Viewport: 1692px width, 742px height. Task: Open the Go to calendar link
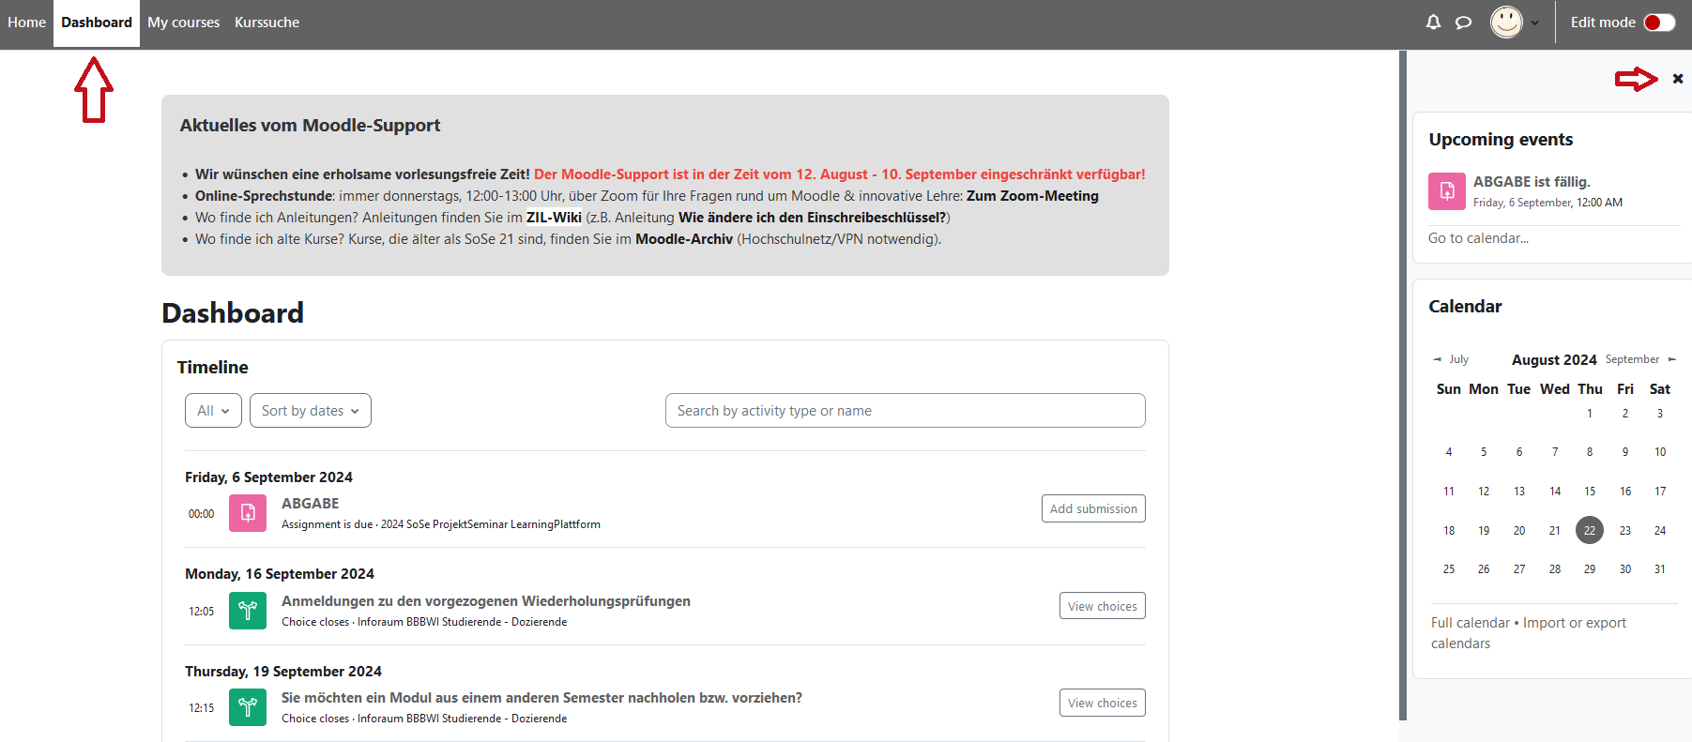1478,238
